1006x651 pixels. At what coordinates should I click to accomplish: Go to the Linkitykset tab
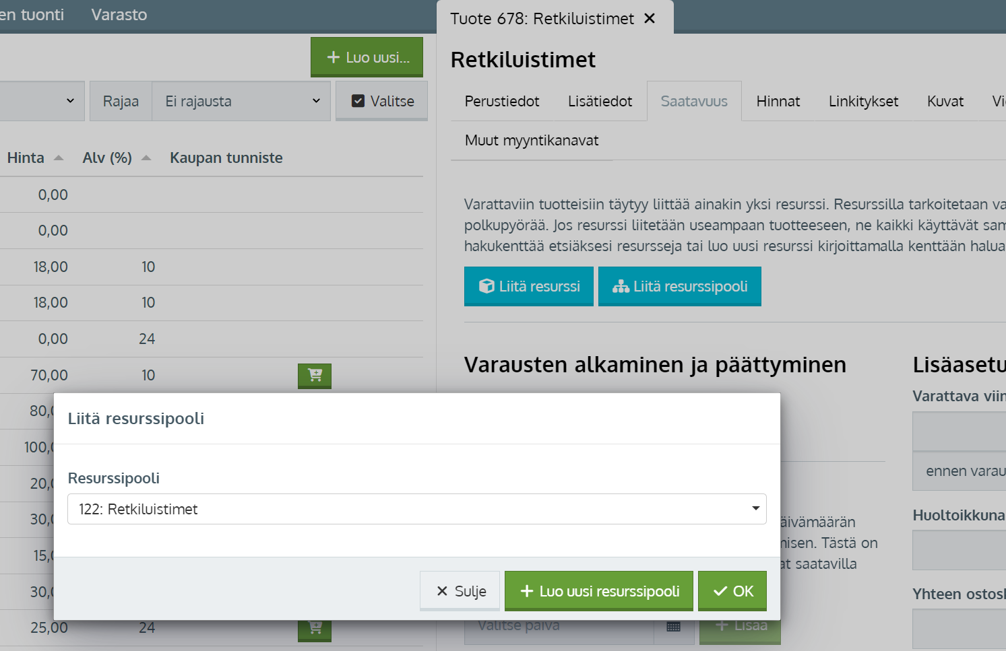click(x=863, y=101)
